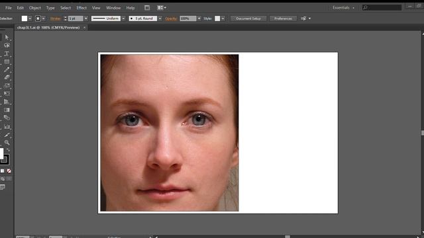Screen dimensions: 424x238
Task: Select the placed face photo on the artboard
Action: pos(170,133)
